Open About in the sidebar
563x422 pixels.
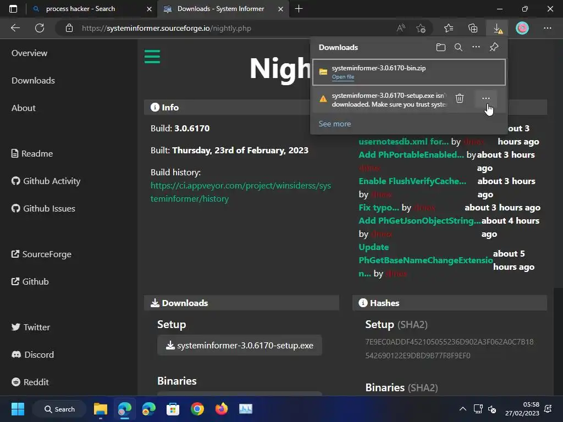[23, 108]
